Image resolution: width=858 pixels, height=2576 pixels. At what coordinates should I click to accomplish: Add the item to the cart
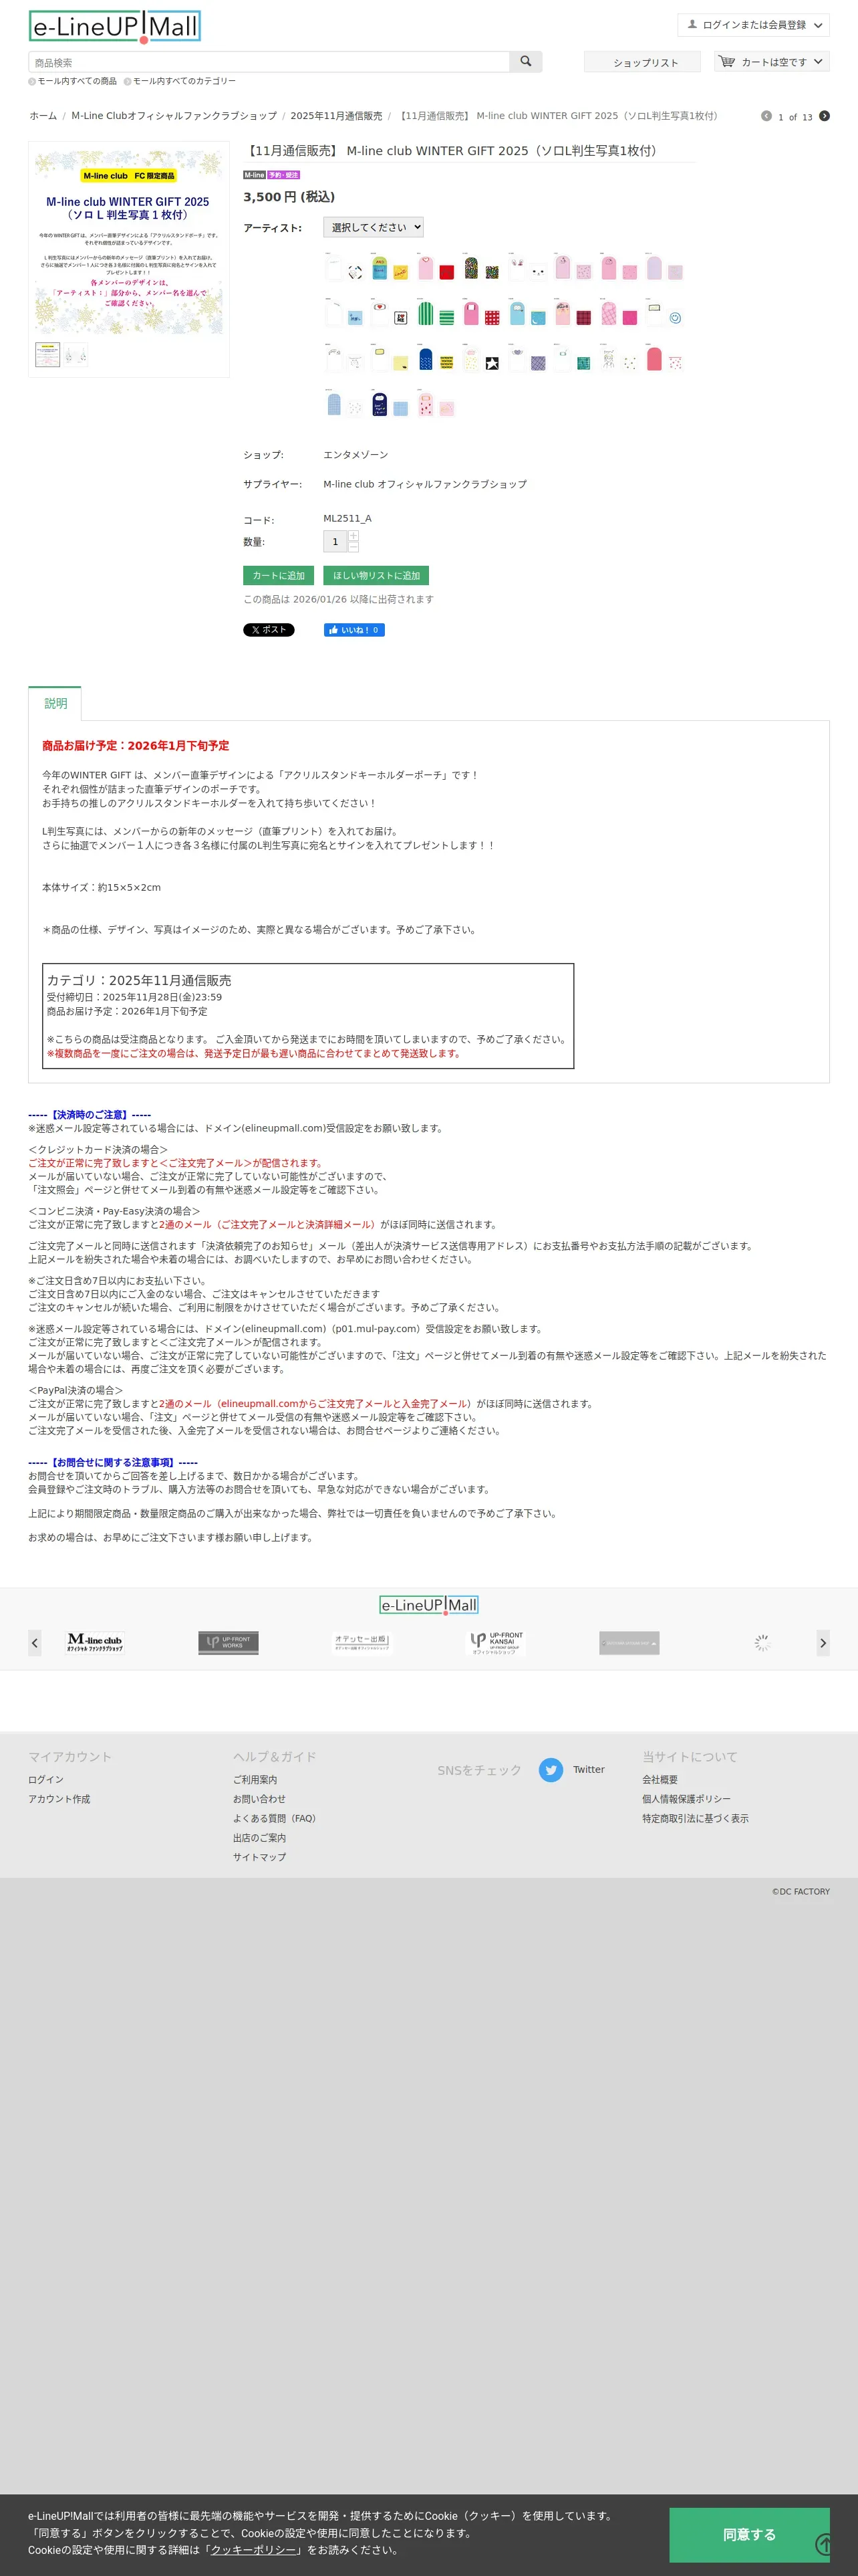point(279,576)
